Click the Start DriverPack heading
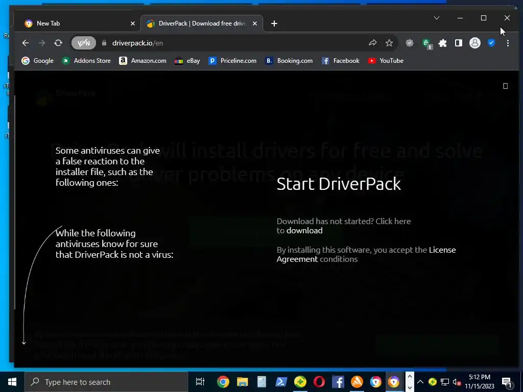 click(x=339, y=184)
